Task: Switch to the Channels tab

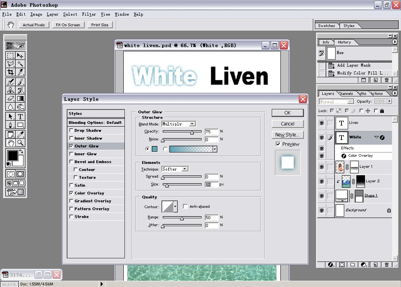Action: [347, 94]
